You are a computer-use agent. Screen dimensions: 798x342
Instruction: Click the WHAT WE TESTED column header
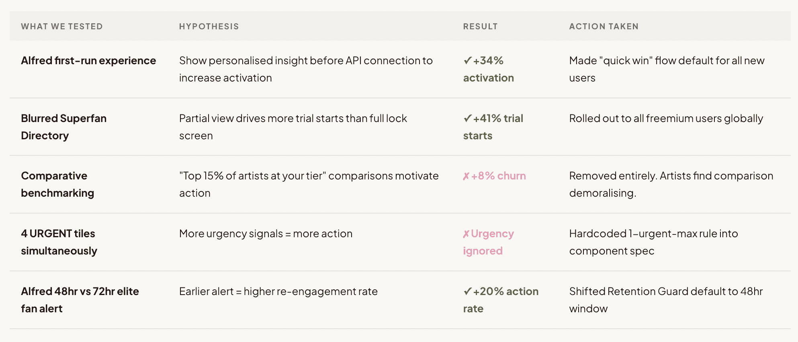point(62,26)
